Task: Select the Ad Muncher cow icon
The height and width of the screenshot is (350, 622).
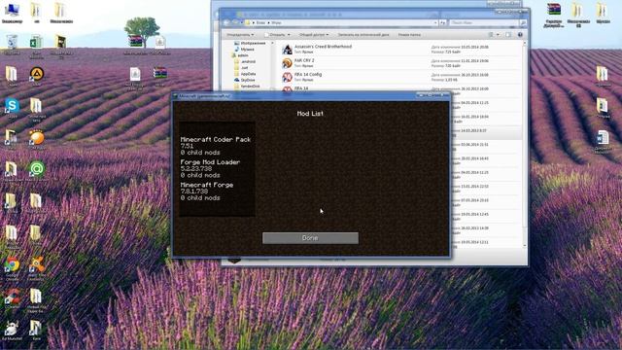Action: [12, 331]
